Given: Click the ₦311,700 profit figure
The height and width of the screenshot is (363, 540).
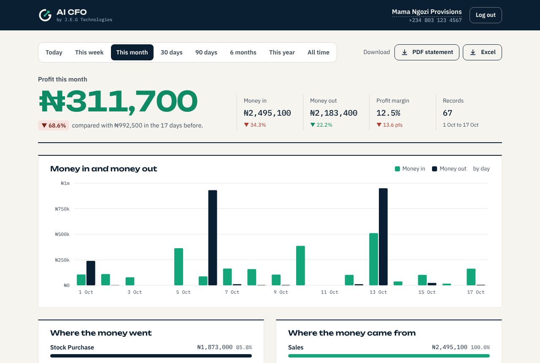Looking at the screenshot, I should point(118,101).
